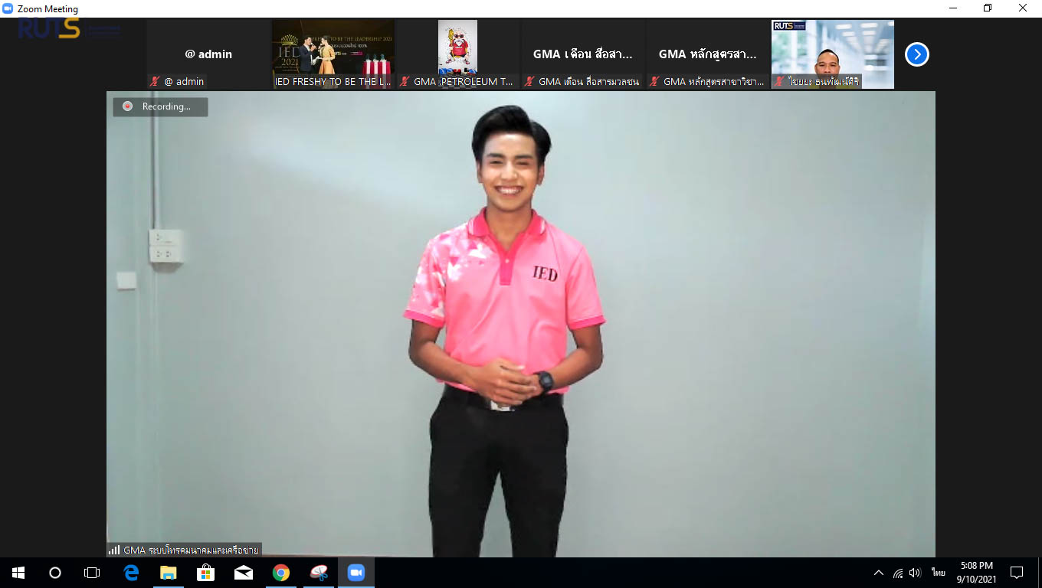This screenshot has width=1042, height=588.
Task: Select the IED FRESHY TO BE THE L... thumbnail
Action: [333, 54]
